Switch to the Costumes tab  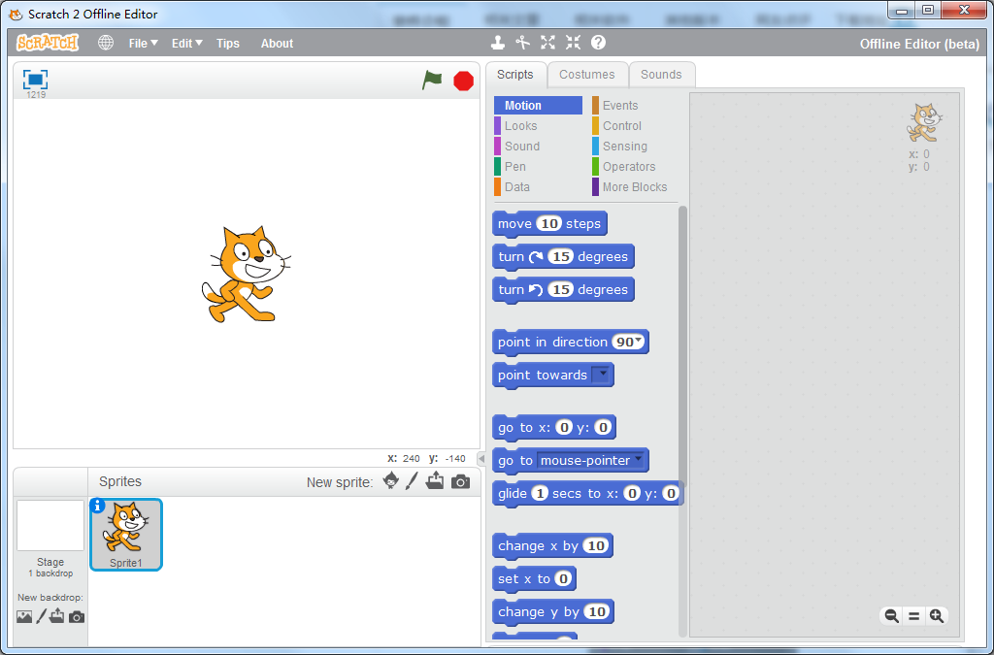coord(587,74)
